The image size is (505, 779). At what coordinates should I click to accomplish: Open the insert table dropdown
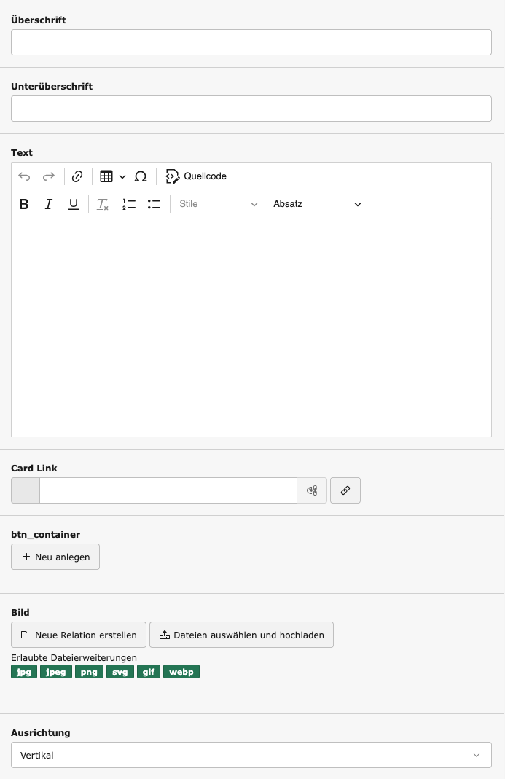(x=113, y=176)
